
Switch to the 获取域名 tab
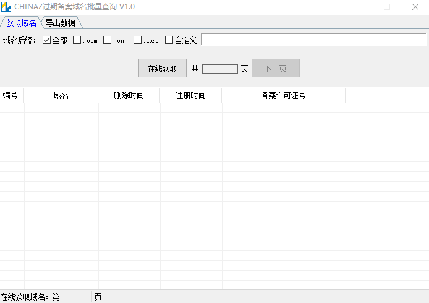(x=21, y=23)
